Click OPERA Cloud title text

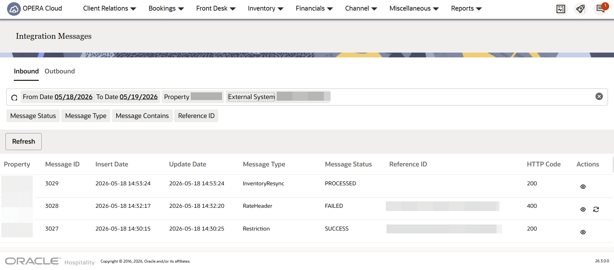42,8
